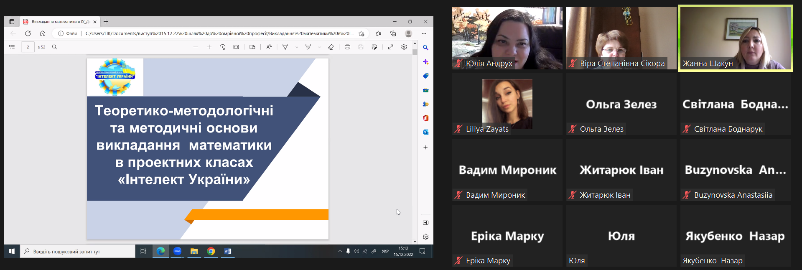Add an app to the Edge sidebar
Screen dimensions: 802x270
425,148
